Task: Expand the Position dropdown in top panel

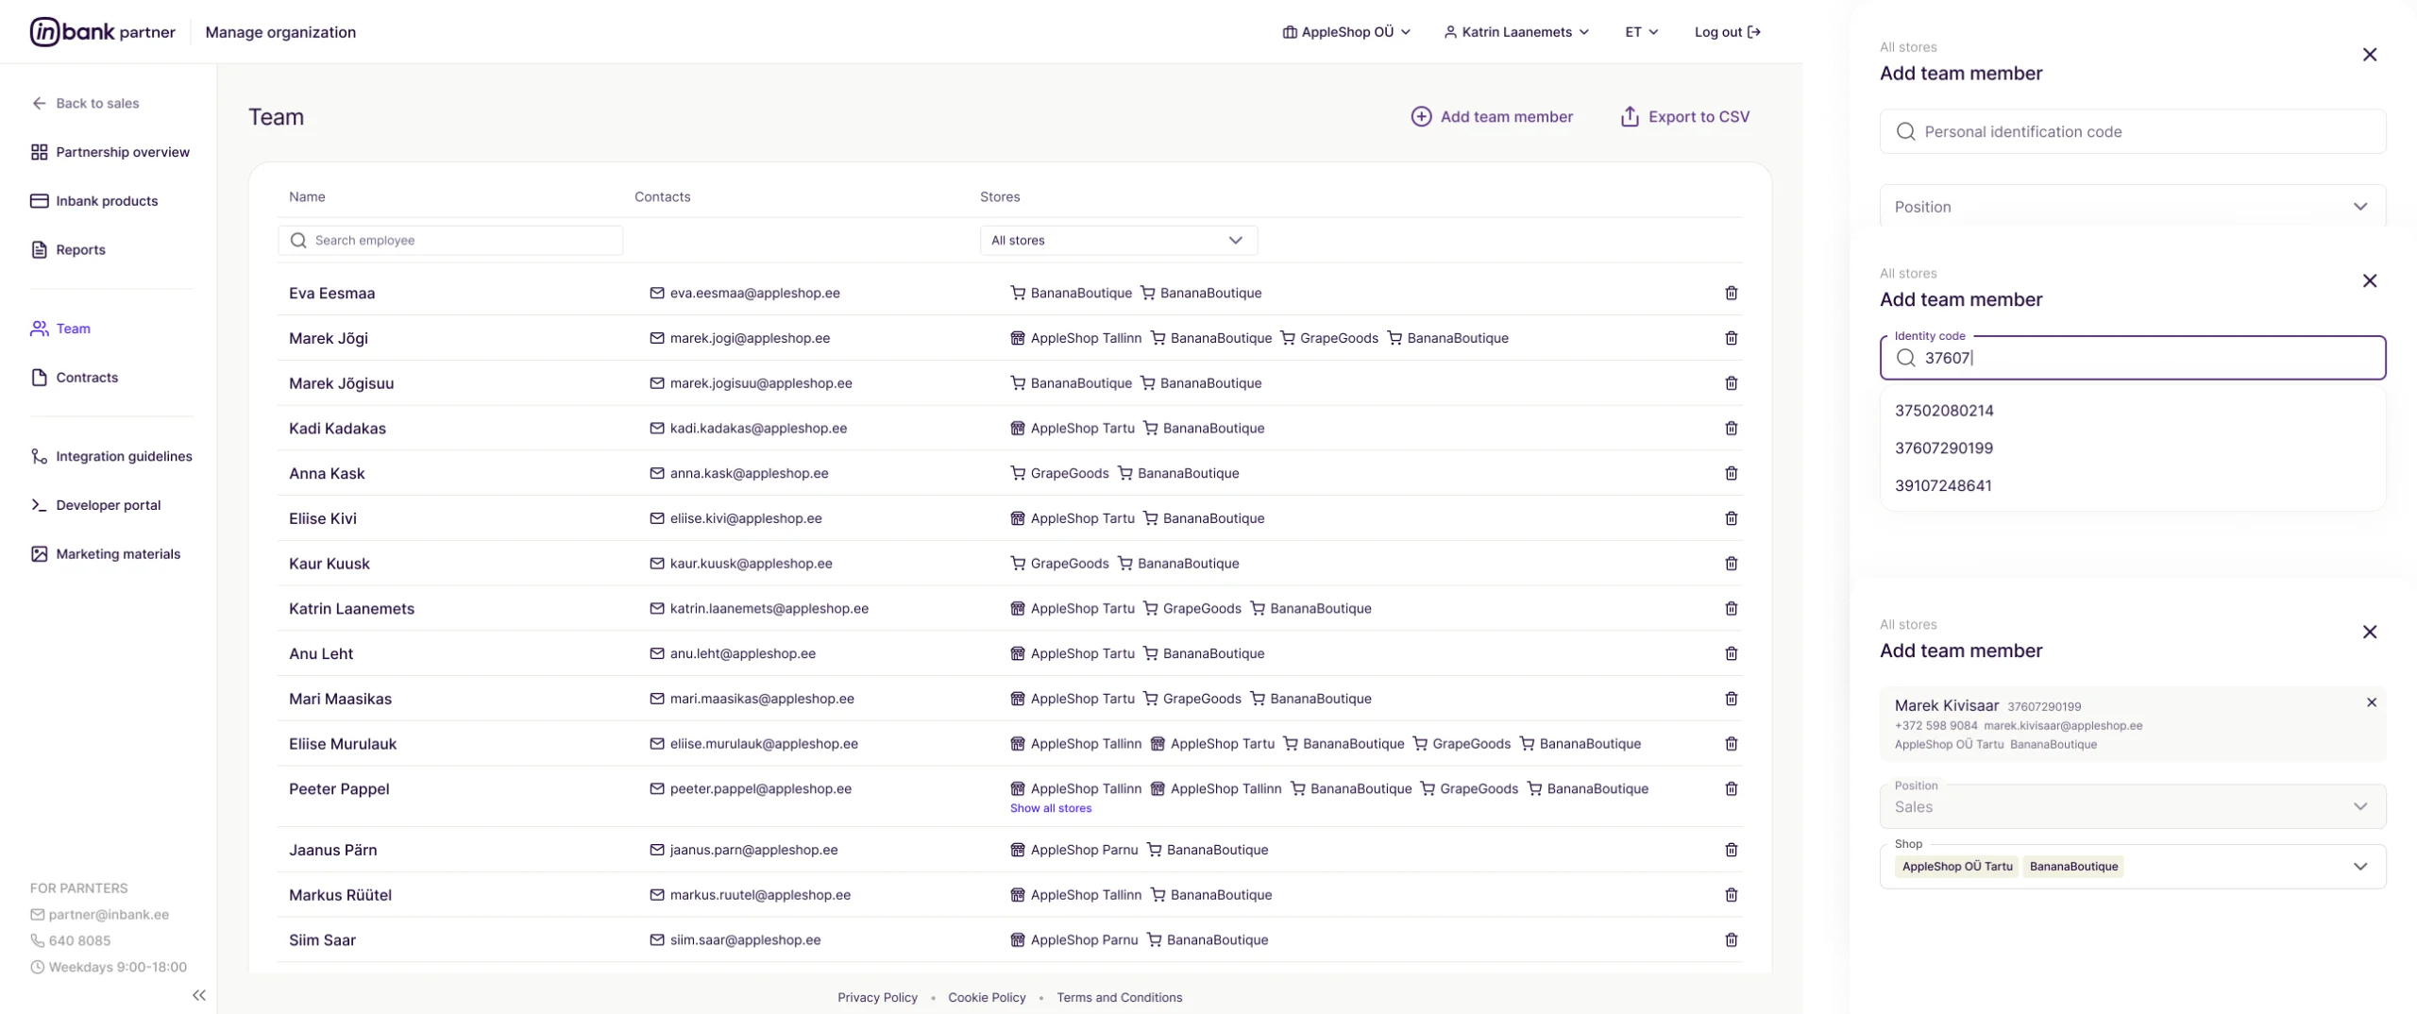Action: tap(2132, 207)
